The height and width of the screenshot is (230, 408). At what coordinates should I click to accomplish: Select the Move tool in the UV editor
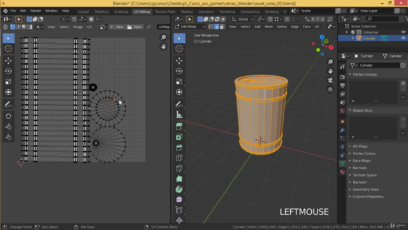pos(8,61)
